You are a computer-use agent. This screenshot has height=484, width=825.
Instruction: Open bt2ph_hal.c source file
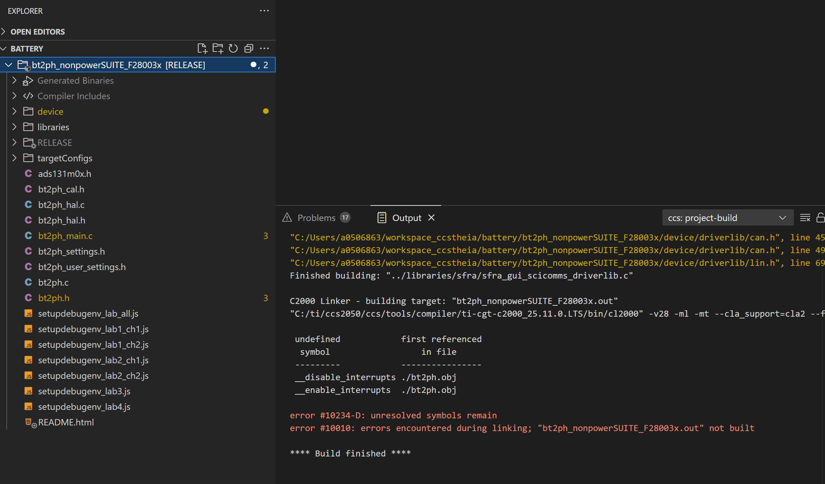coord(61,205)
